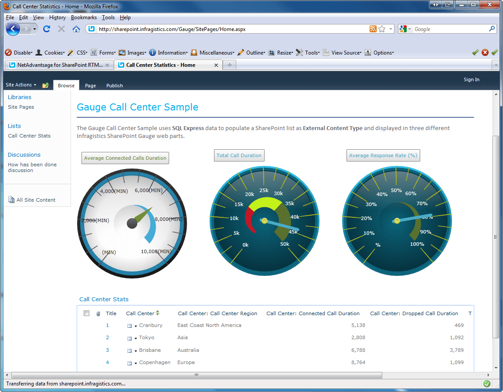Open the Miscellaneous toolbar menu
The image size is (503, 392).
(x=212, y=53)
